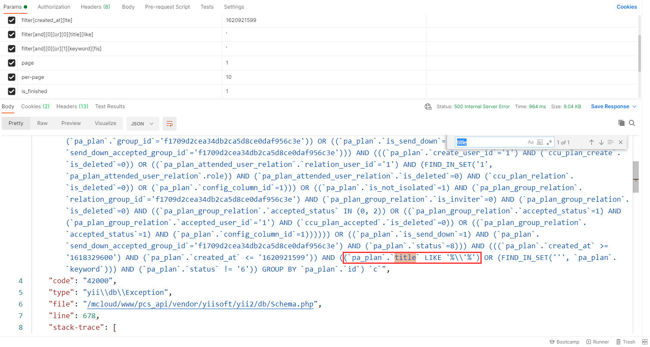Copy the response body with copy icon

(x=622, y=123)
